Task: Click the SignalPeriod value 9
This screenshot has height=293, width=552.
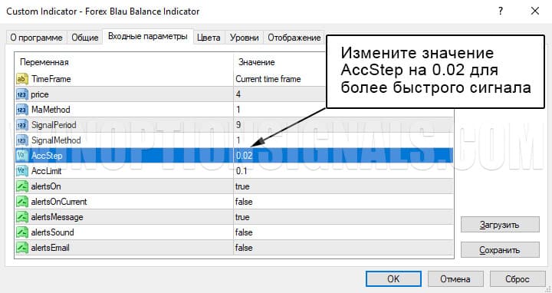Action: (x=238, y=125)
